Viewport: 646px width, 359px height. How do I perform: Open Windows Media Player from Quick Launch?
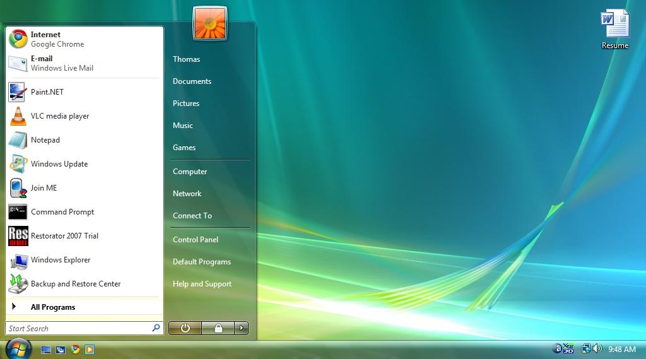tap(90, 349)
